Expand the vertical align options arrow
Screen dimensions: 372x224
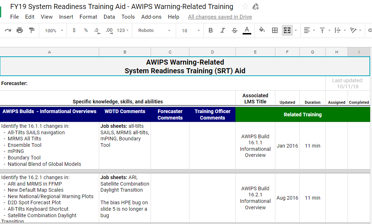point(329,31)
